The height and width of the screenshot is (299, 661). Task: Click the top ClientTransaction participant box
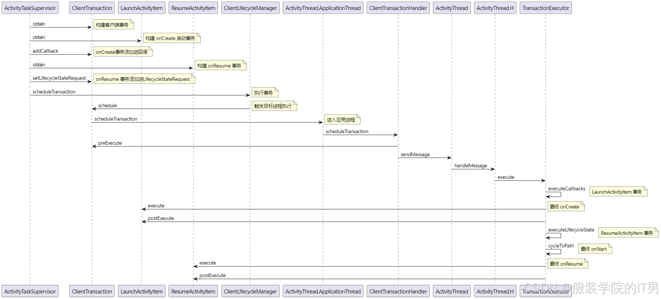tap(92, 8)
